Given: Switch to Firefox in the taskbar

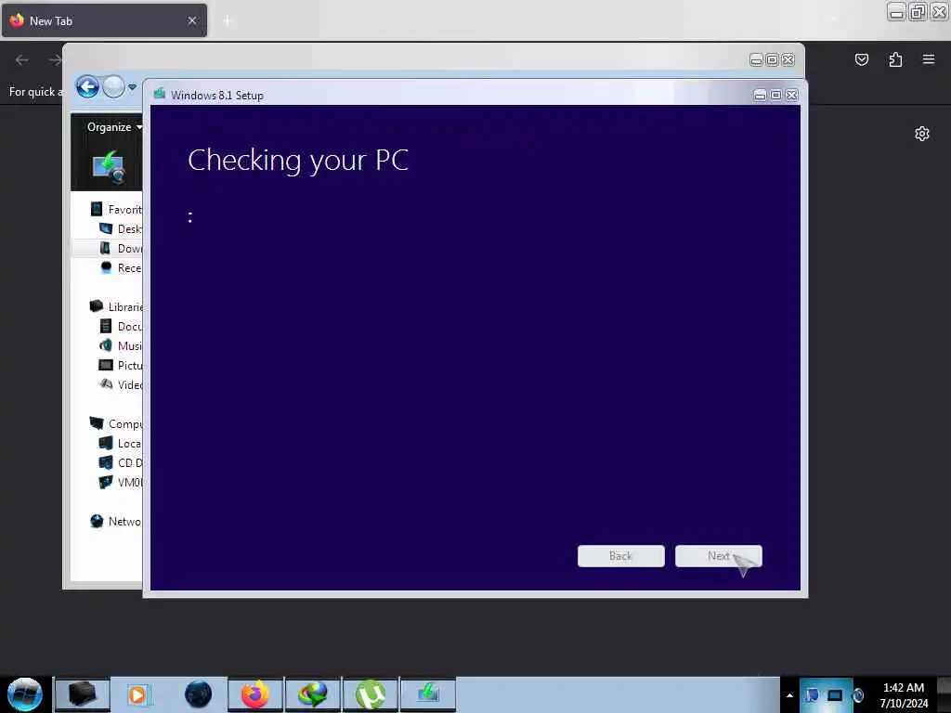Looking at the screenshot, I should click(255, 694).
